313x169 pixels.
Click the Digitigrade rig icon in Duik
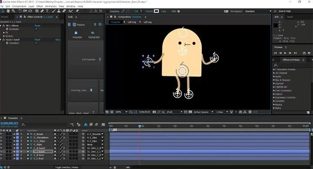click(93, 33)
